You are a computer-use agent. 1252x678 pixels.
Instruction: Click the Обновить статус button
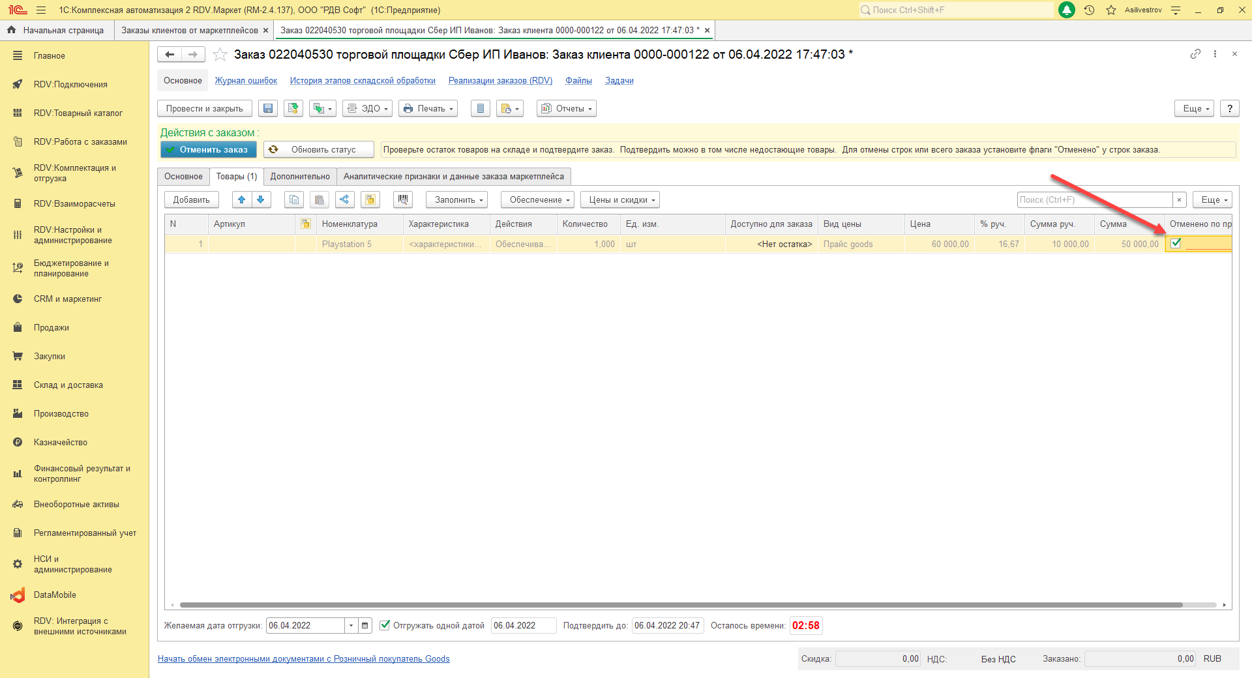[319, 150]
